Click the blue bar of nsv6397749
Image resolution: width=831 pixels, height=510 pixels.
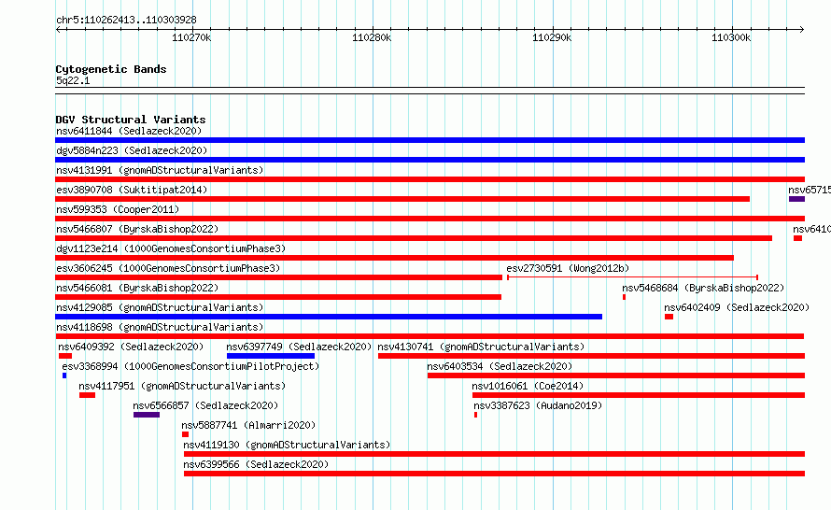(x=270, y=356)
